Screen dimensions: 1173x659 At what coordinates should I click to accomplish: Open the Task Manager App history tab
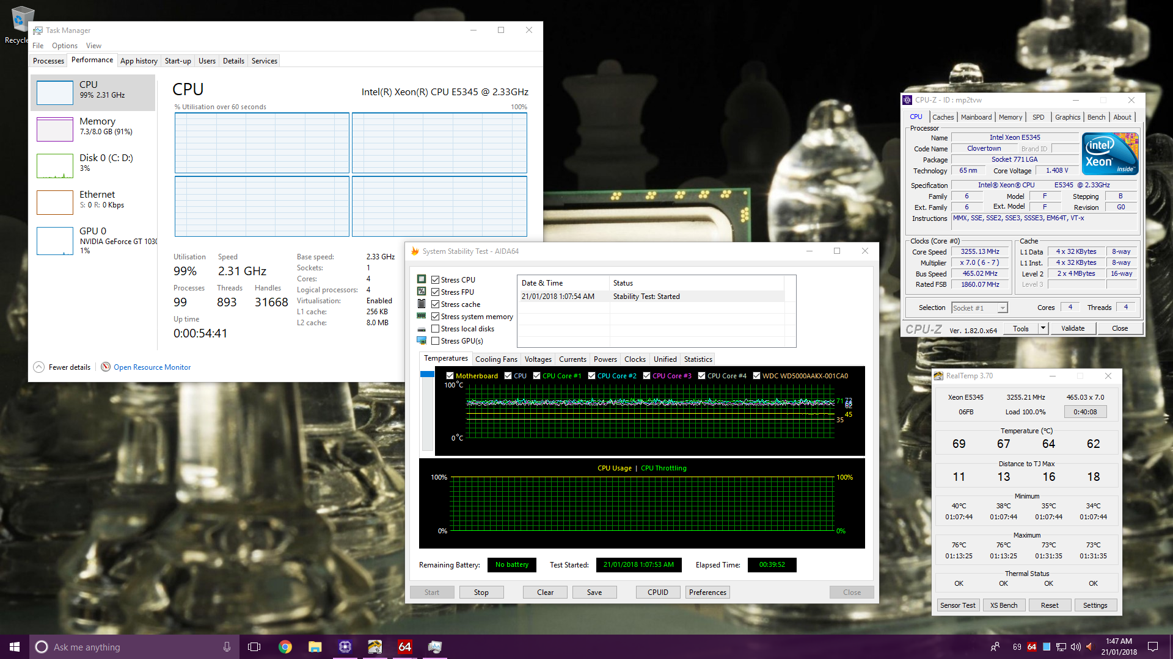(x=139, y=60)
